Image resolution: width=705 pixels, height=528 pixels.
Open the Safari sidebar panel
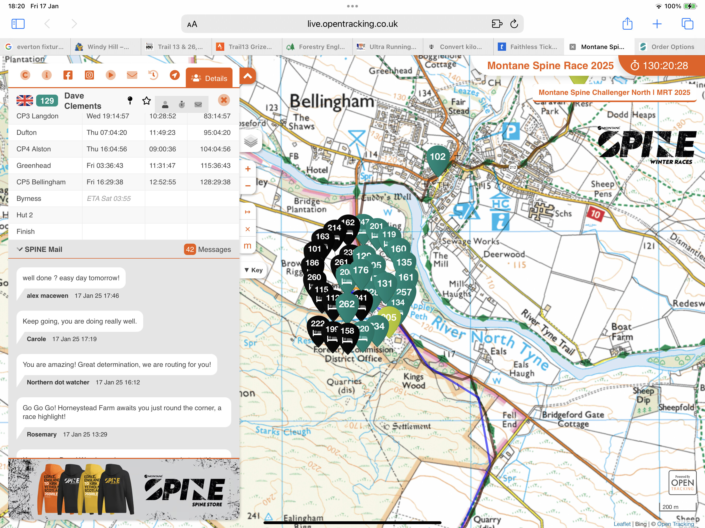pos(18,24)
